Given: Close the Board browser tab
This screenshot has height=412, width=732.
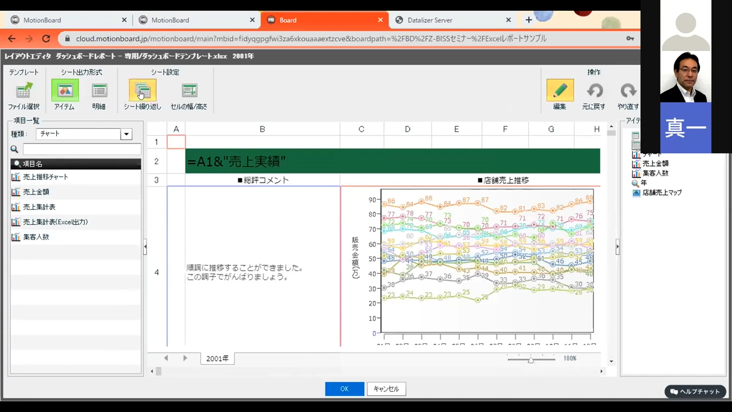Looking at the screenshot, I should click(x=380, y=20).
